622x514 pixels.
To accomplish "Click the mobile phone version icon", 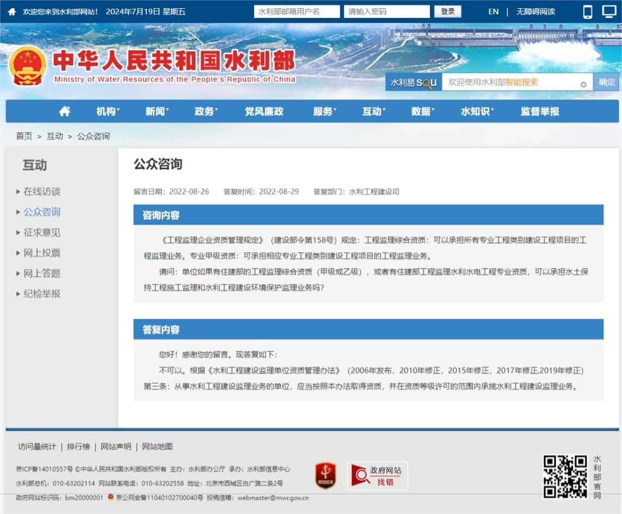I will point(588,11).
